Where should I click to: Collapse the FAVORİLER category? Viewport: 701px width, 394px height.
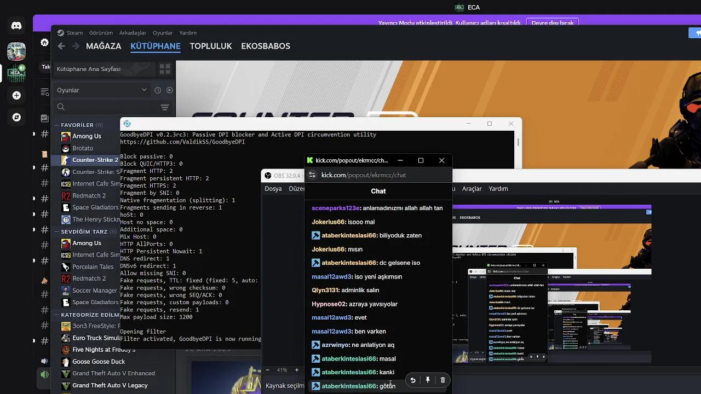click(56, 125)
